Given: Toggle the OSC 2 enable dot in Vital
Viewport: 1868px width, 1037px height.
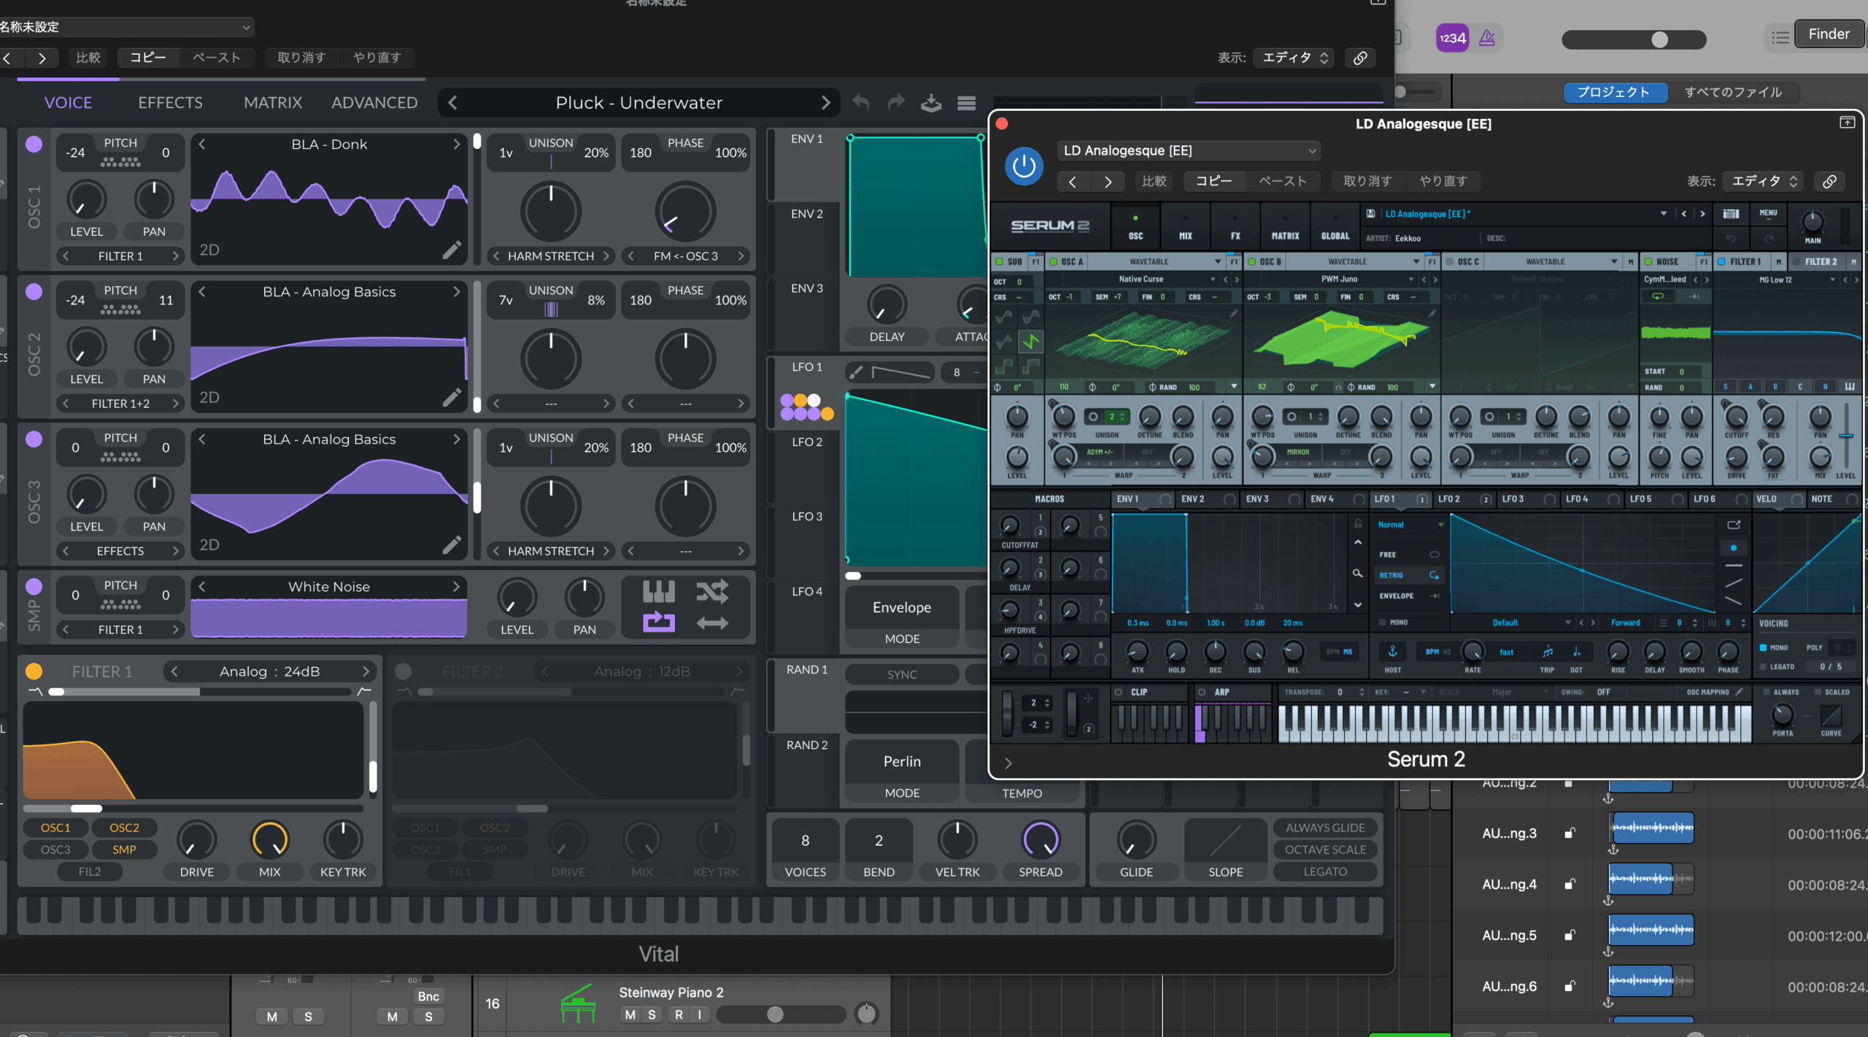Looking at the screenshot, I should point(34,292).
